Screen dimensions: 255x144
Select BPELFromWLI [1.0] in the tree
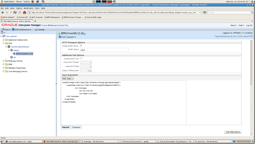(x=25, y=54)
